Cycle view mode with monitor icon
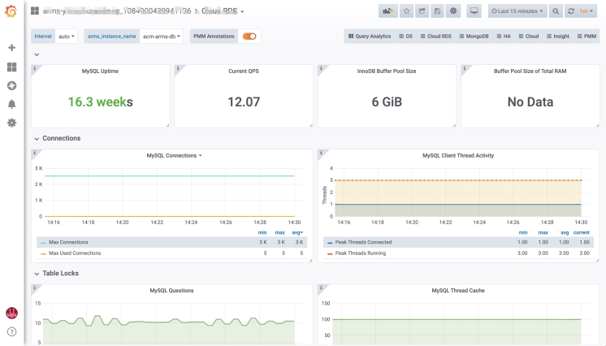 (x=474, y=11)
